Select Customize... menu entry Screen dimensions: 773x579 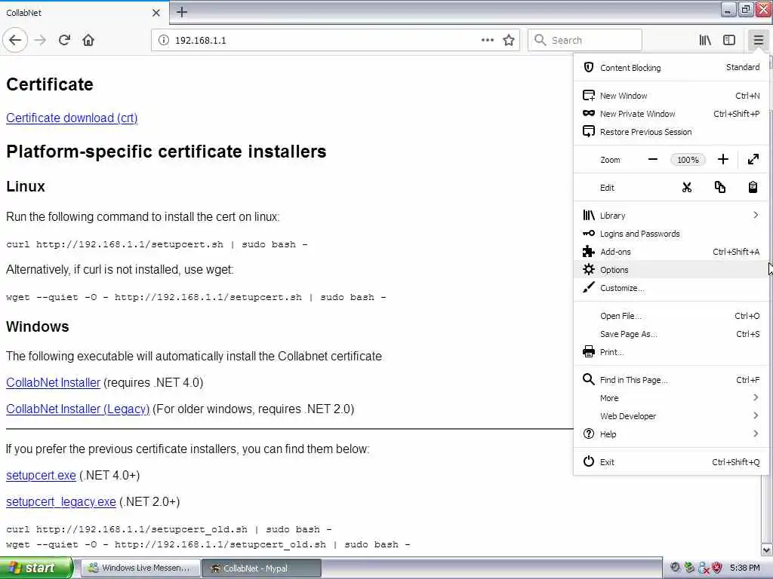point(671,288)
